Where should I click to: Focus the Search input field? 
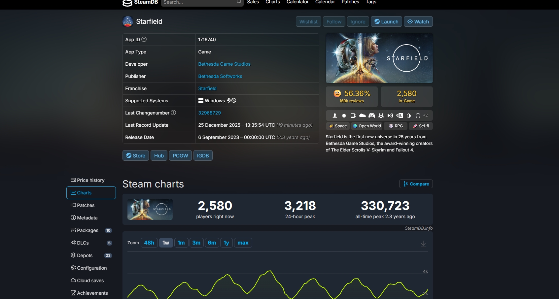(202, 2)
